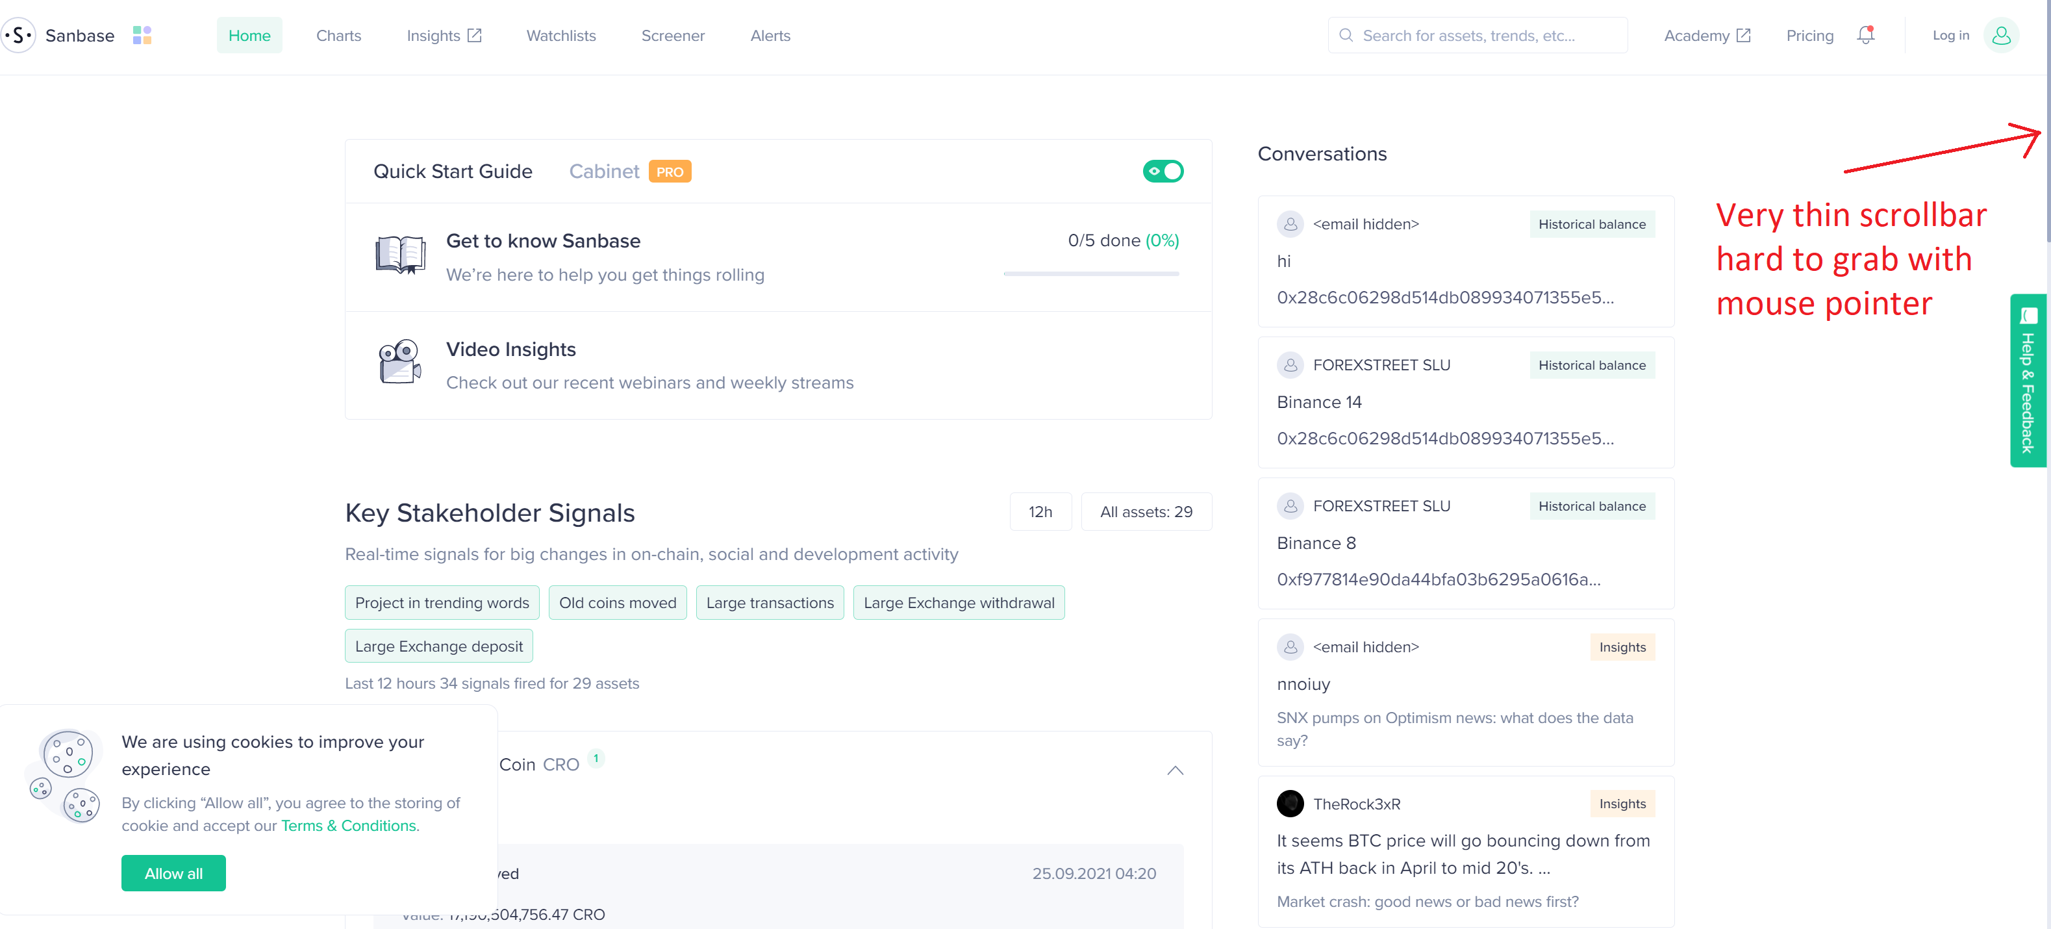Image resolution: width=2051 pixels, height=929 pixels.
Task: Click the cookie illustration icon
Action: click(64, 777)
